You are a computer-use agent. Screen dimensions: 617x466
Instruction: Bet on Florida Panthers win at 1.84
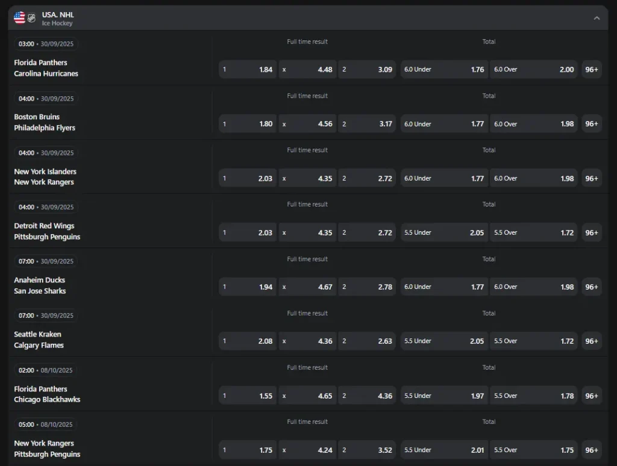tap(247, 69)
